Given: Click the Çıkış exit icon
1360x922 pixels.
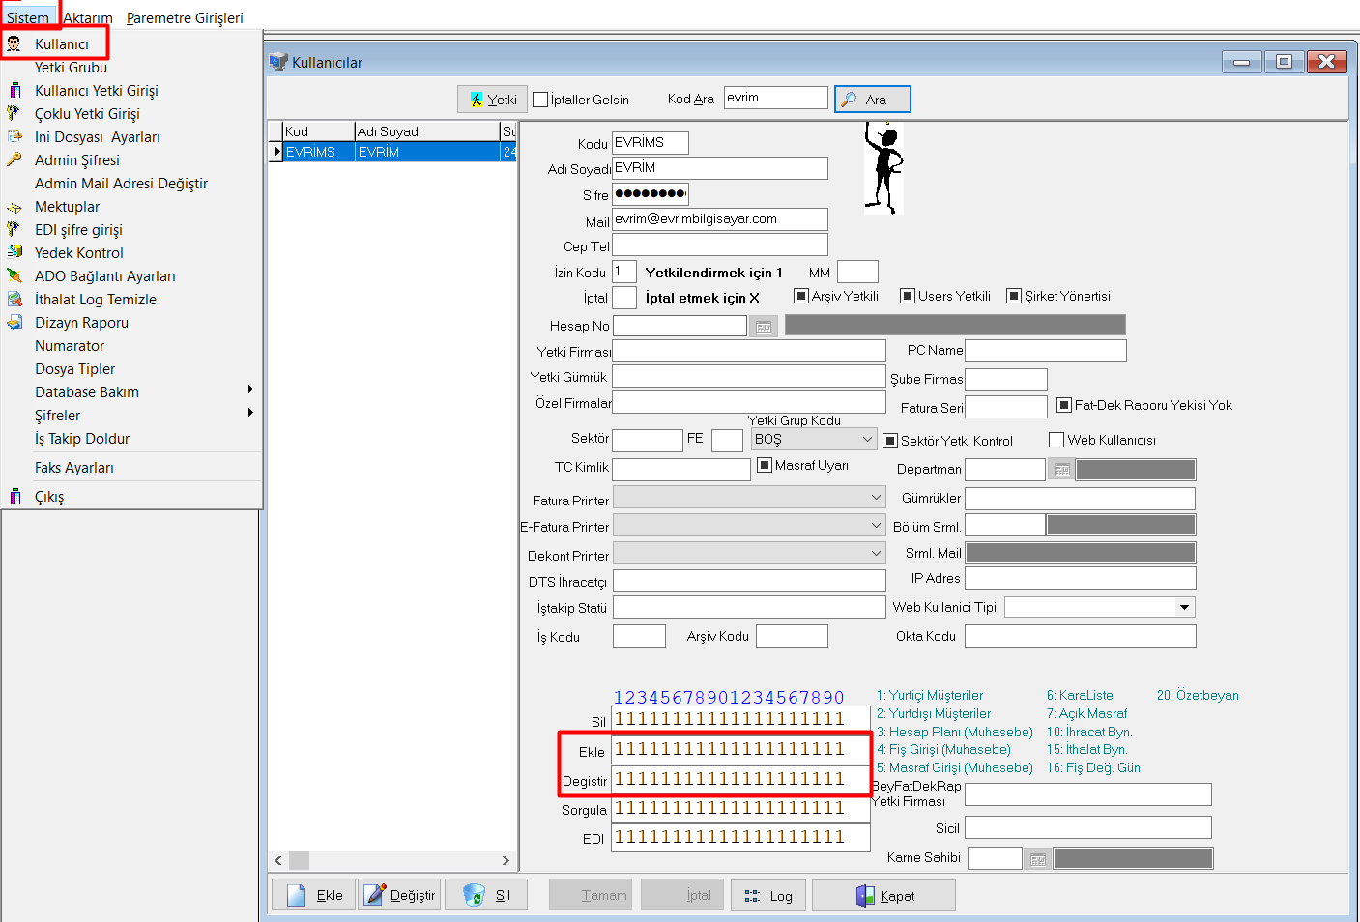Looking at the screenshot, I should [14, 497].
